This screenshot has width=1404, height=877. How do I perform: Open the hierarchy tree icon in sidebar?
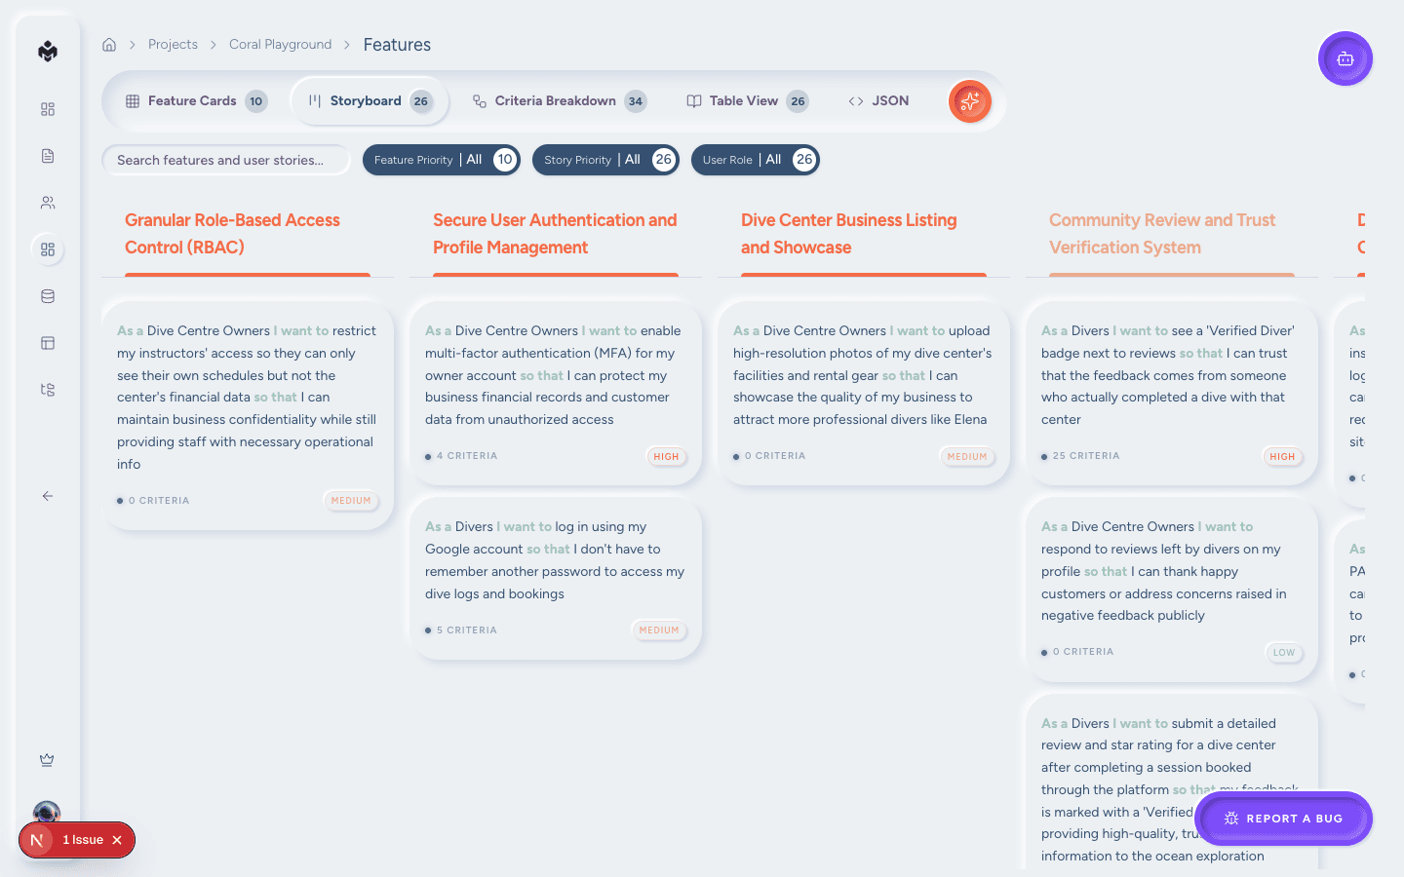click(x=47, y=389)
